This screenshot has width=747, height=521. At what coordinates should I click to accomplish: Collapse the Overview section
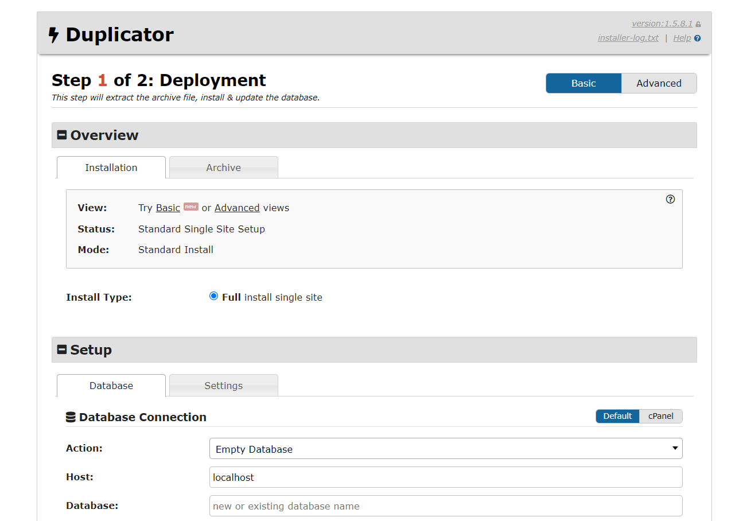tap(62, 135)
